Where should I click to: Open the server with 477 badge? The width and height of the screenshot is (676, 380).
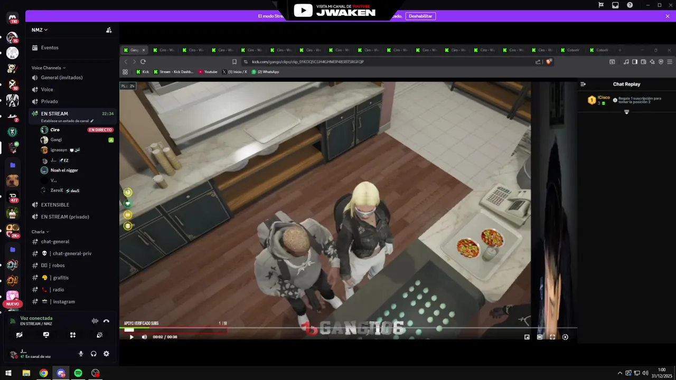13,197
